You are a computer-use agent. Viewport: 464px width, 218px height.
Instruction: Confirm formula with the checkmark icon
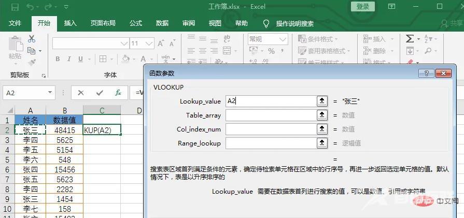pyautogui.click(x=100, y=93)
